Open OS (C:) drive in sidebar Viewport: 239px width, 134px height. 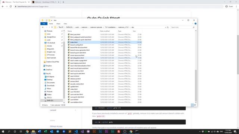point(49,98)
